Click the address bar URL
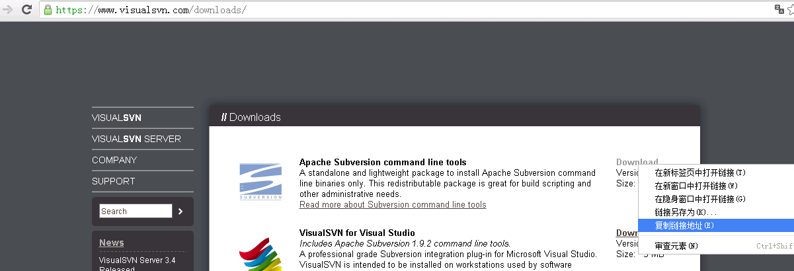The image size is (794, 271). [151, 10]
